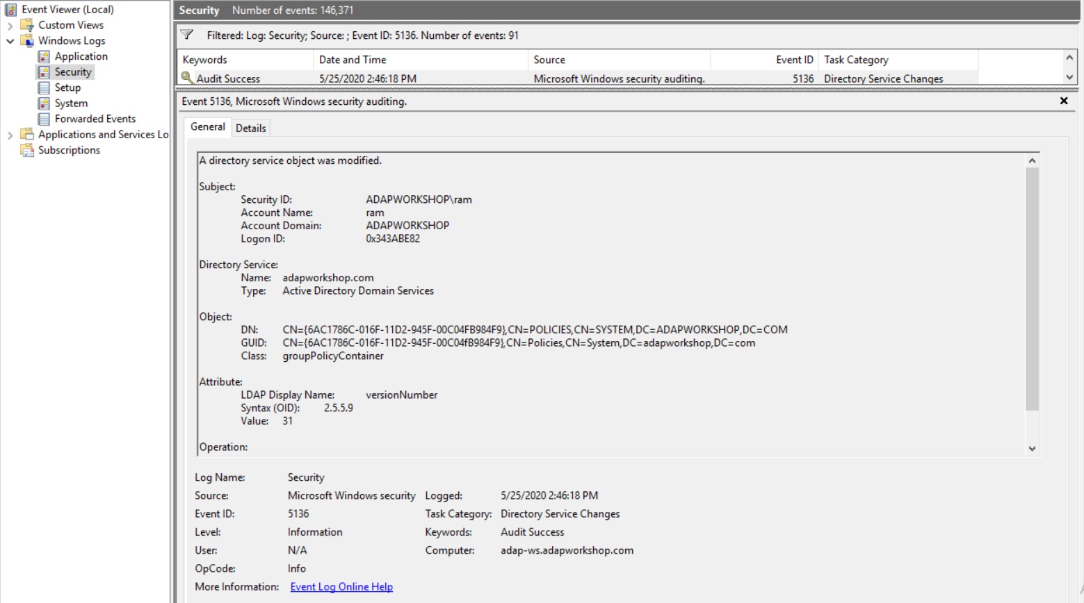The height and width of the screenshot is (603, 1084).
Task: Select the System log tree item
Action: point(71,104)
